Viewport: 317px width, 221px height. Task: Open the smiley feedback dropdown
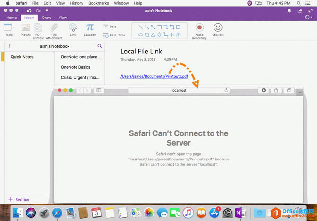coord(308,17)
